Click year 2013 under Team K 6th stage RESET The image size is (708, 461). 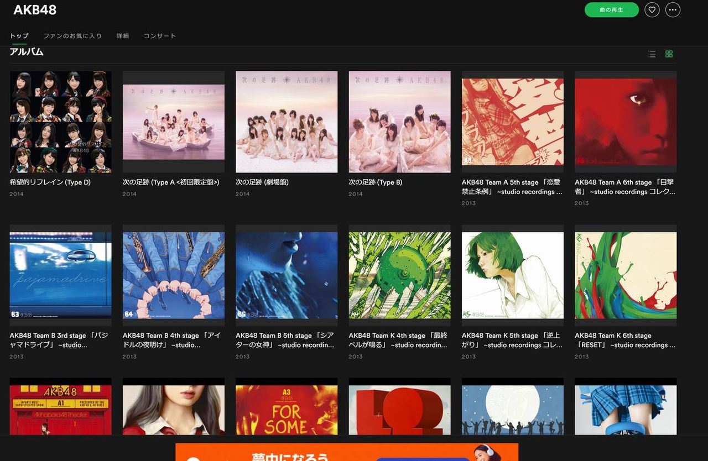[582, 357]
